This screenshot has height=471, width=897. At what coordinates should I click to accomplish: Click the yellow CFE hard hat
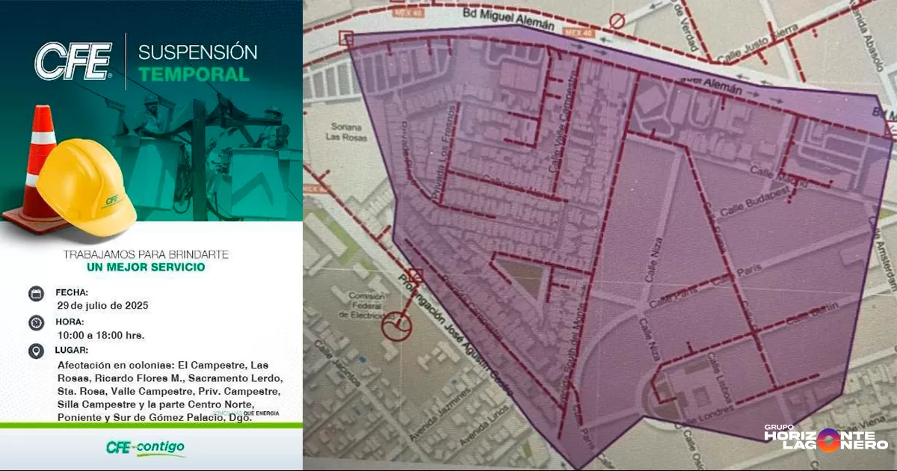(86, 187)
